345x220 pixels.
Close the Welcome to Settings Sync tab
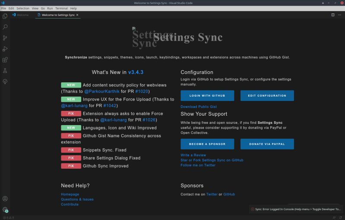point(77,15)
